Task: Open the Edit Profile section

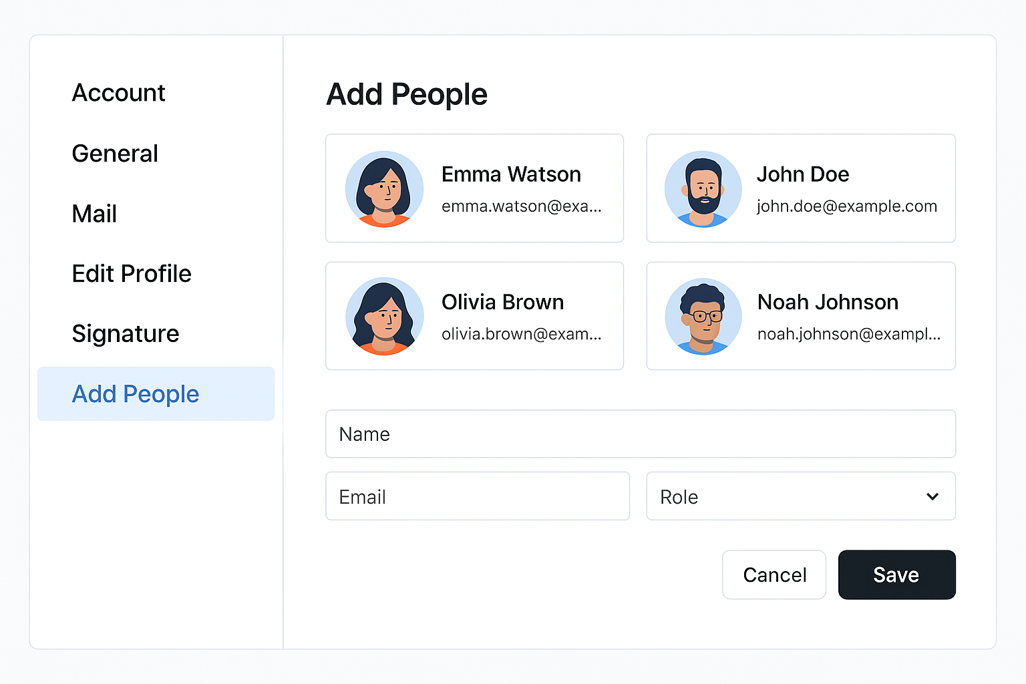Action: (131, 274)
